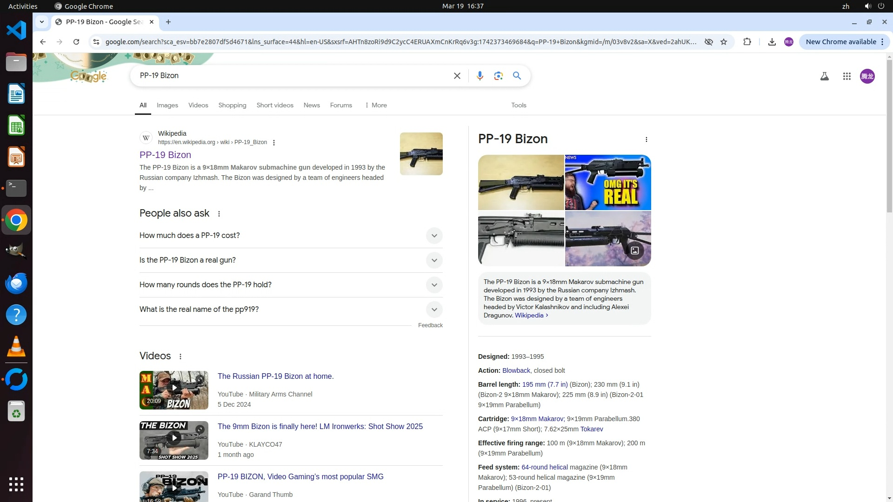Expand 'Is the PP-19 Bizon a real gun?'

coord(433,260)
